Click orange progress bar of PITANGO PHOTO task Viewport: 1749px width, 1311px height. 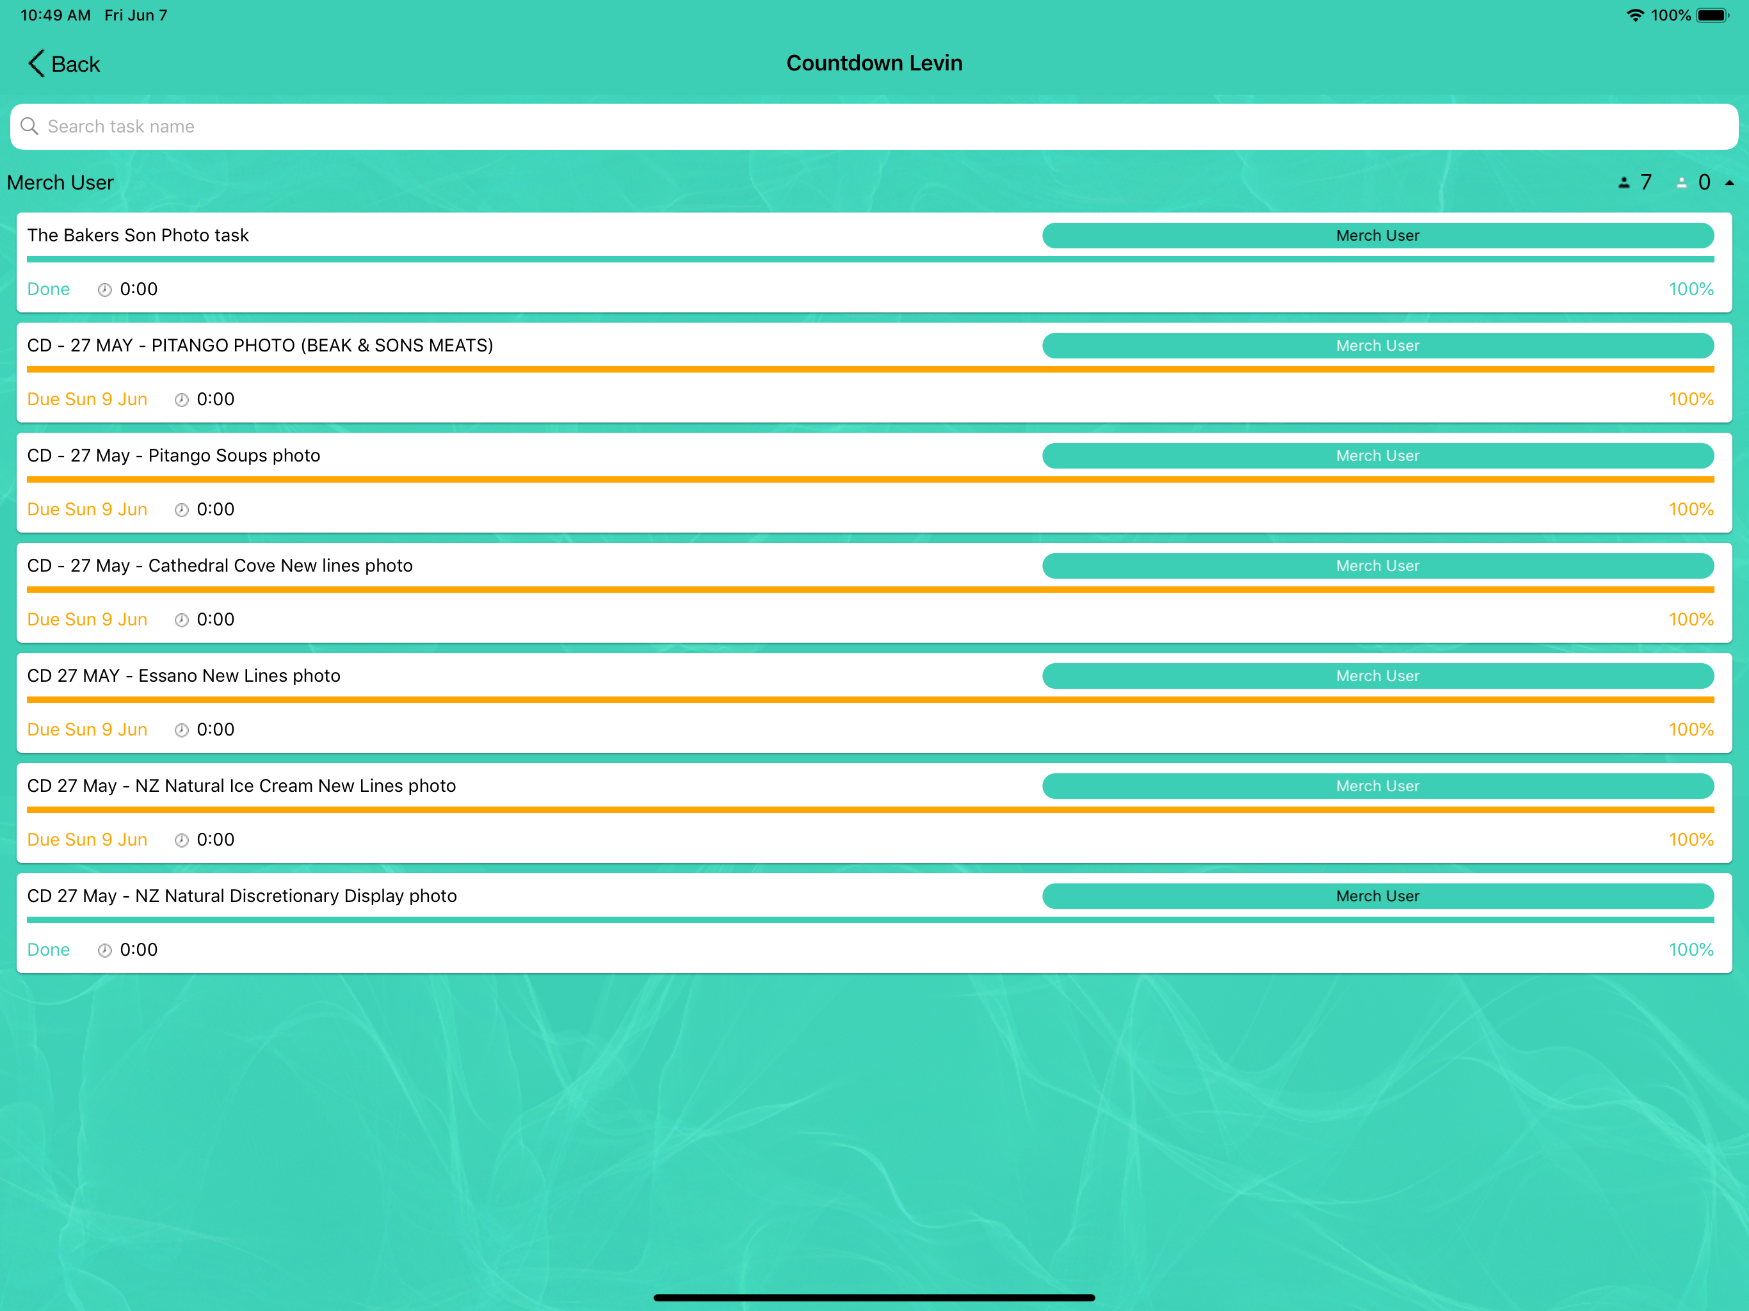click(870, 369)
